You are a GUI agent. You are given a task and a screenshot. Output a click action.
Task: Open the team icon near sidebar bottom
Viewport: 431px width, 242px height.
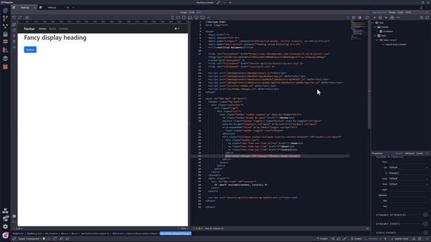(5, 210)
